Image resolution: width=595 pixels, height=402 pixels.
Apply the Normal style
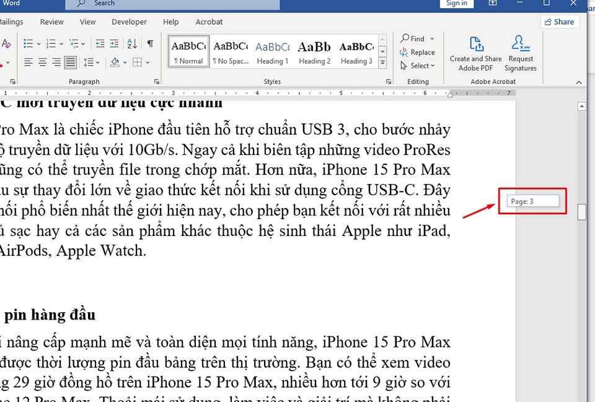click(x=188, y=51)
